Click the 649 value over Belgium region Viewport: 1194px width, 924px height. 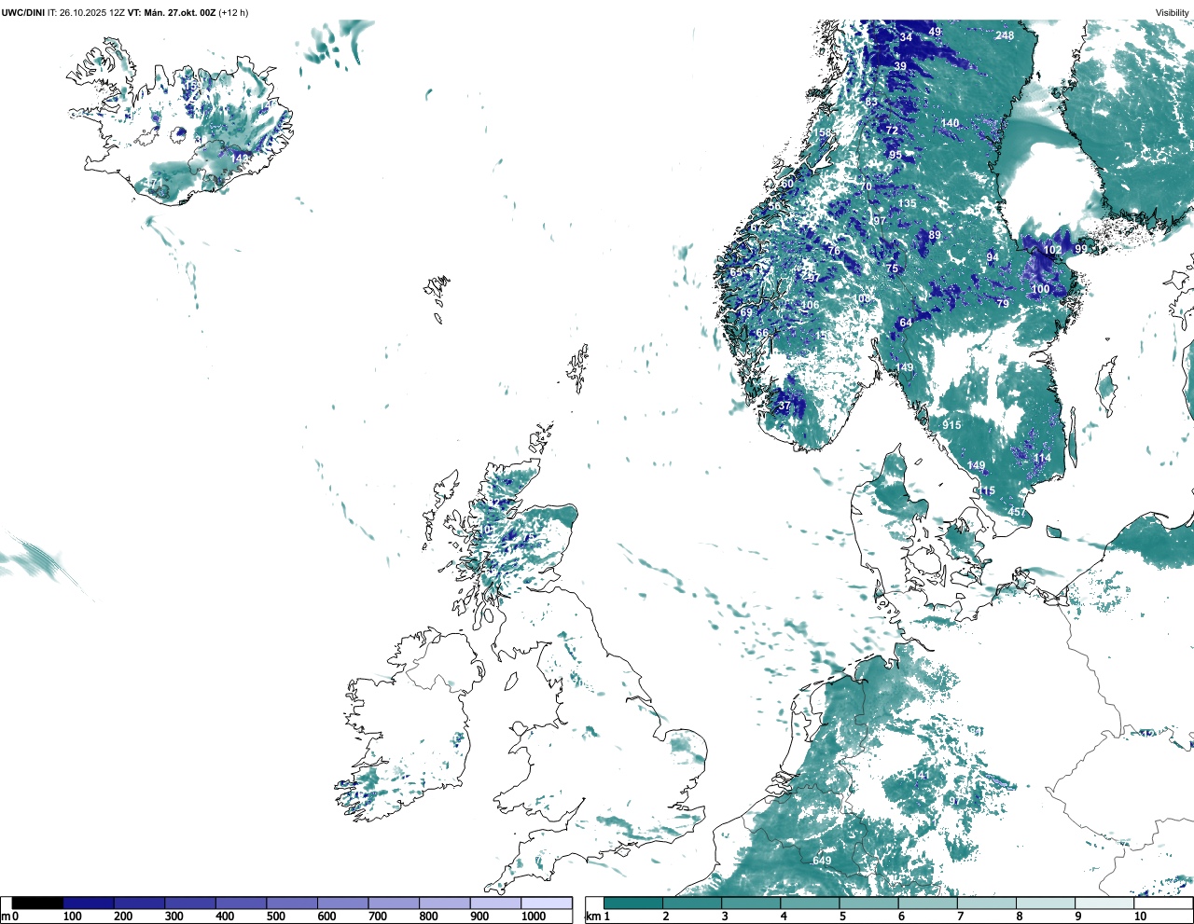[822, 861]
